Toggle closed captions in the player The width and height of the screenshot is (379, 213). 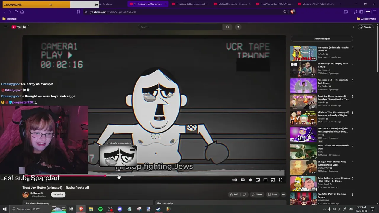click(243, 180)
